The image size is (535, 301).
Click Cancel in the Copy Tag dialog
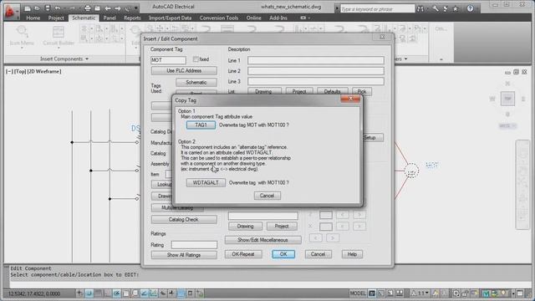click(267, 196)
